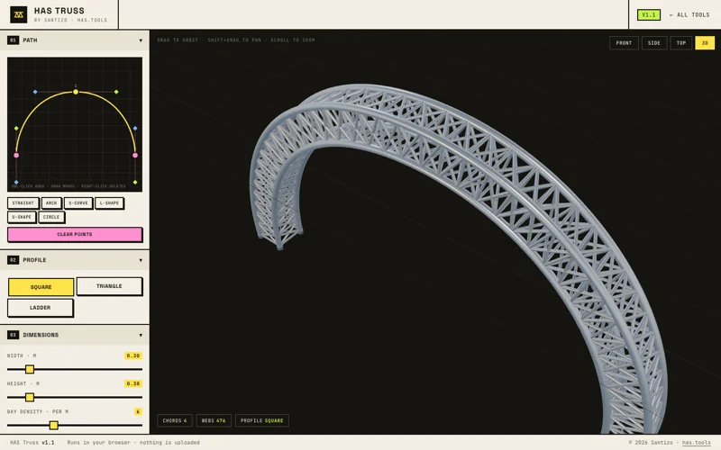
Task: Click the HAS Truss logo icon
Action: (18, 14)
